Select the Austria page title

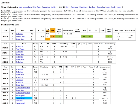[5, 3]
